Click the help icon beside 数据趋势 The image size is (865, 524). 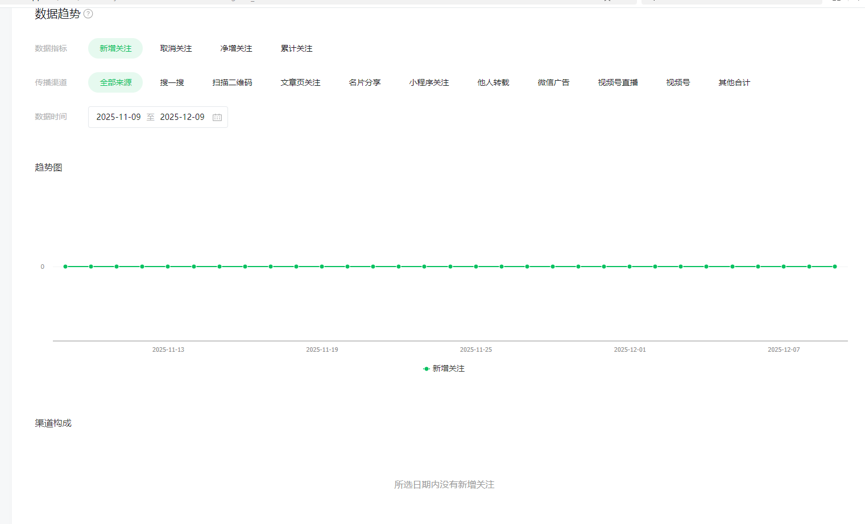point(88,14)
